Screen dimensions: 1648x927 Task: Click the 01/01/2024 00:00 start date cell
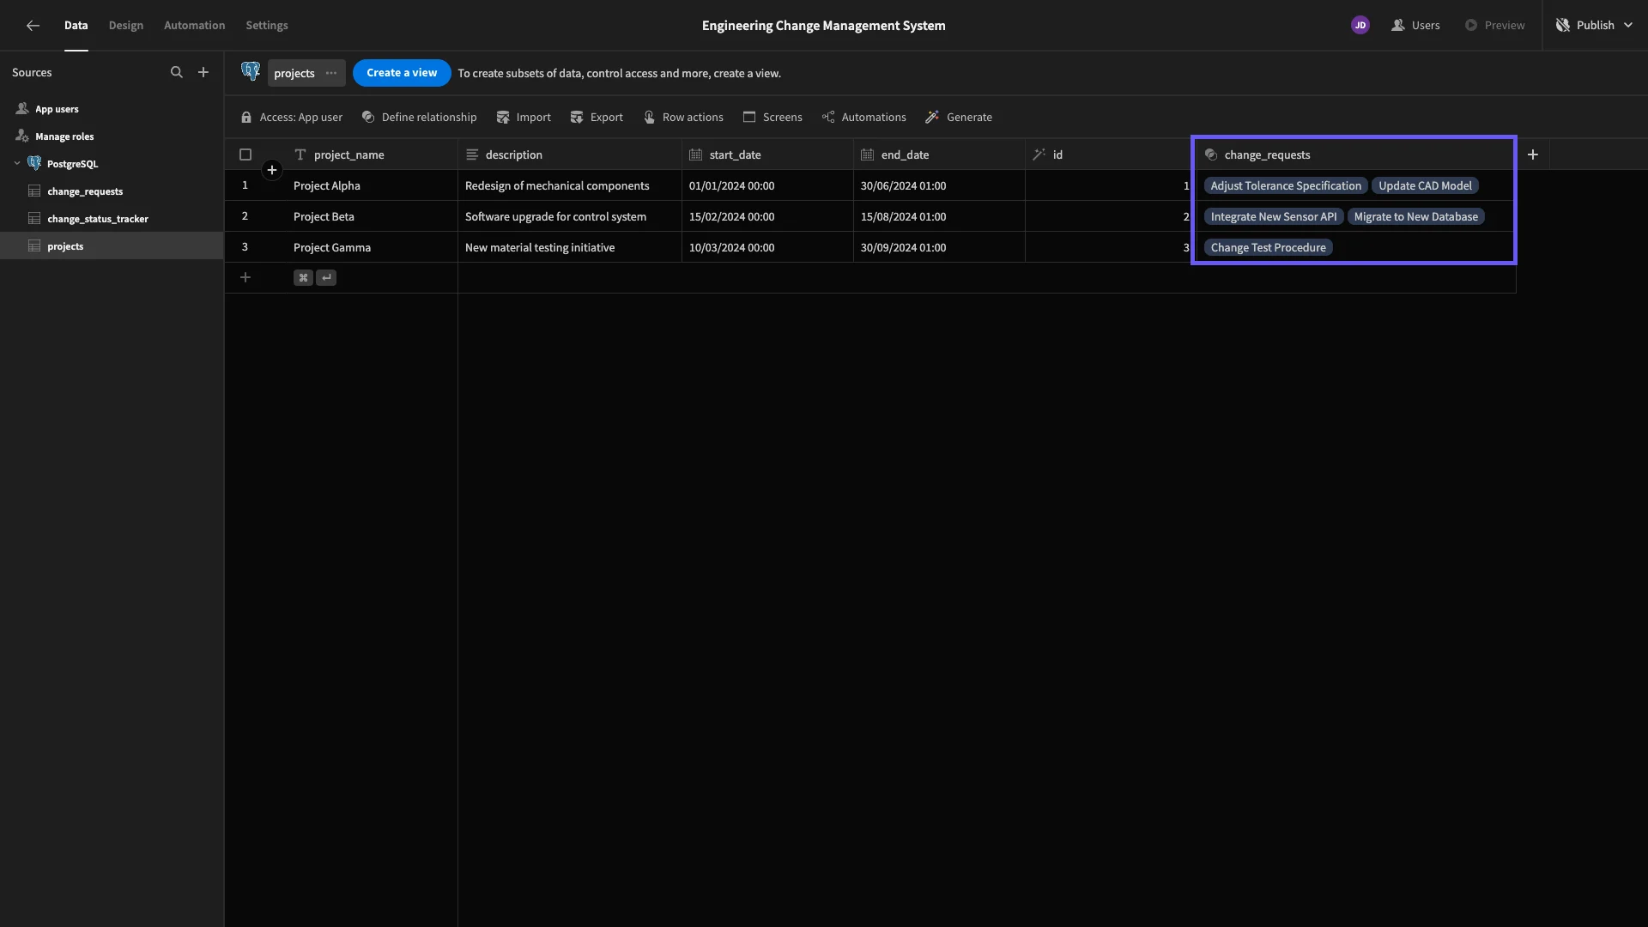point(767,185)
